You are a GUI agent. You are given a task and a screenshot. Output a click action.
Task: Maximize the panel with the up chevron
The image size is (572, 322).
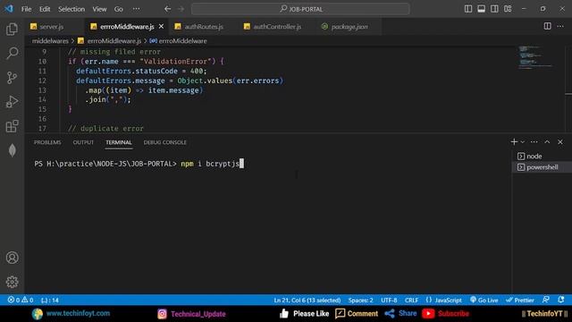547,141
